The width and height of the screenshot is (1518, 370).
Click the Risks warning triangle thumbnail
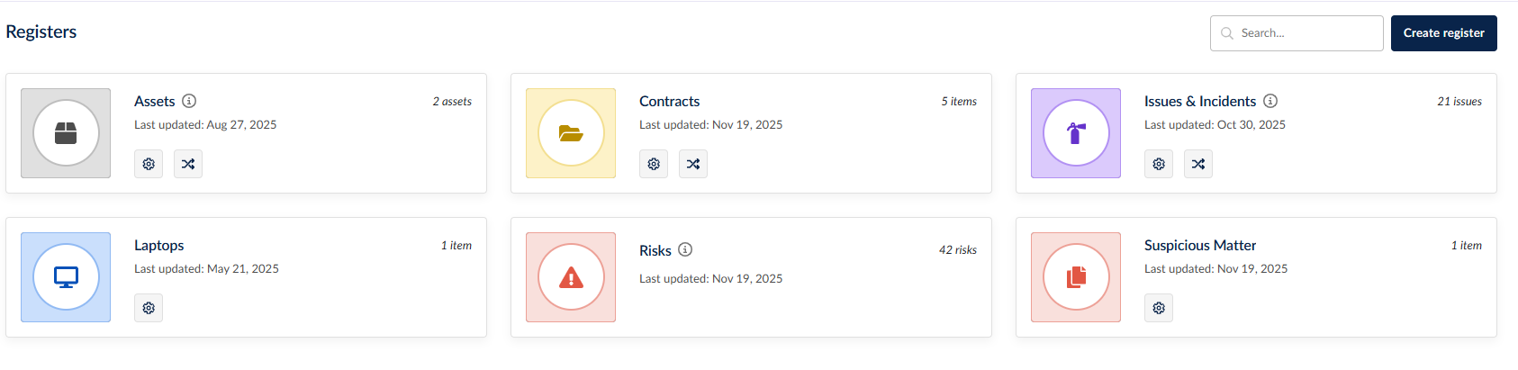point(571,277)
